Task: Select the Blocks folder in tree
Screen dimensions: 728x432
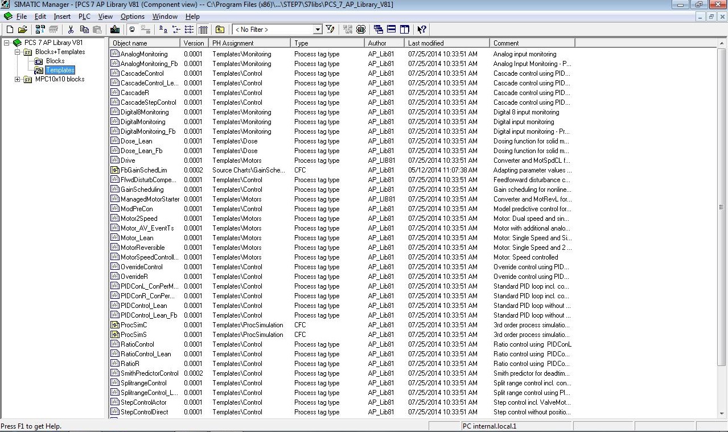Action: pos(55,61)
